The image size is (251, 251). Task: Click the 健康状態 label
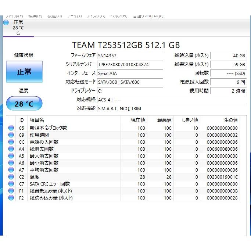click(x=24, y=55)
